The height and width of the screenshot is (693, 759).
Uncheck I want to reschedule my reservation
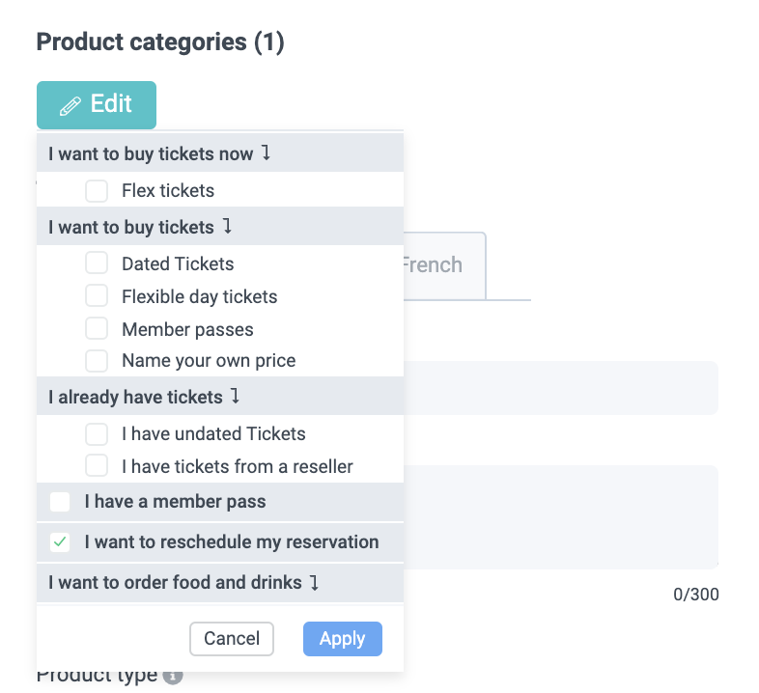point(61,542)
